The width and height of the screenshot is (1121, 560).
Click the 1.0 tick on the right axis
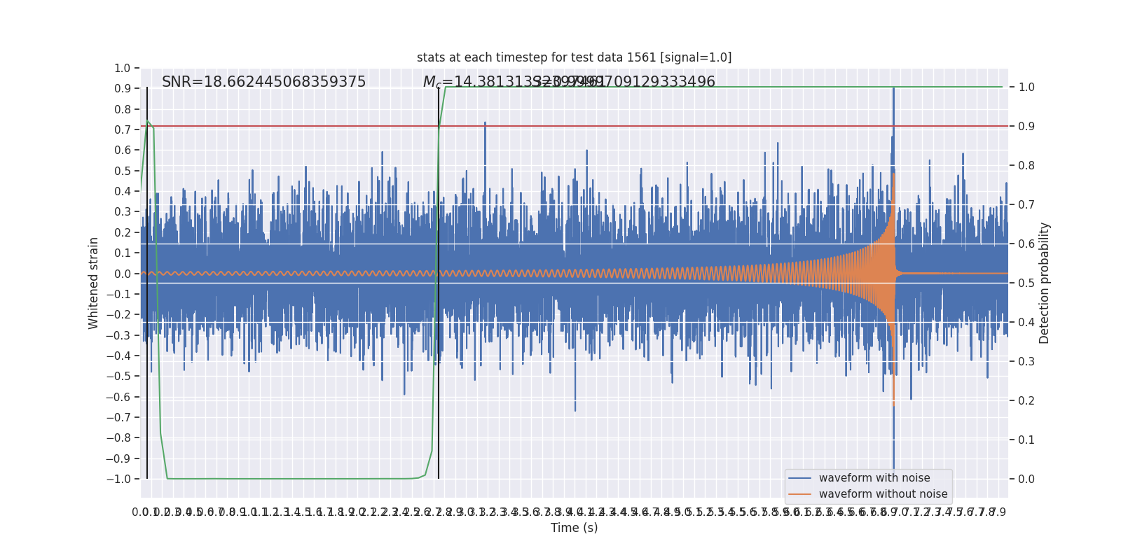coord(1026,87)
